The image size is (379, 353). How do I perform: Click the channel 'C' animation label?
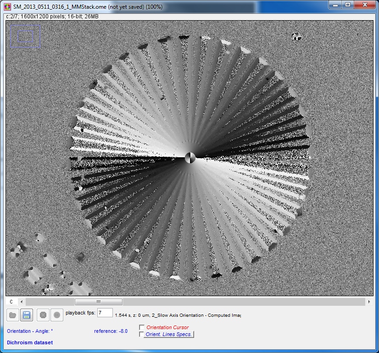pos(11,302)
